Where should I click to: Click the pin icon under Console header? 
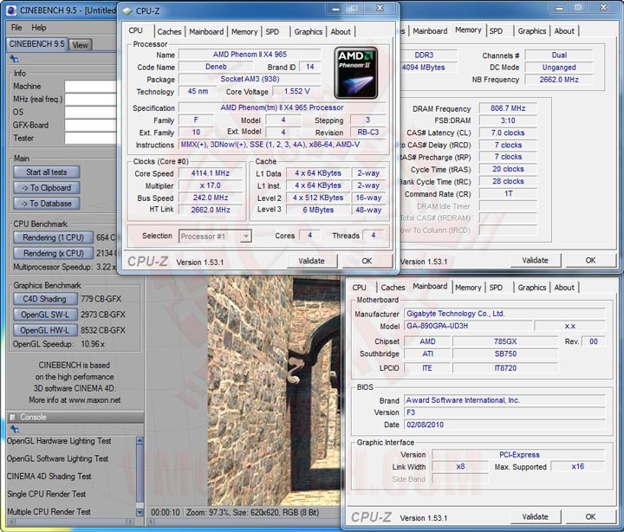15,429
